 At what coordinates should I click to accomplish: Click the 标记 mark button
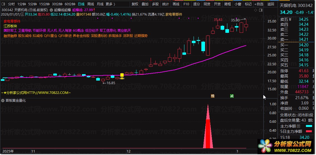coord(248,4)
